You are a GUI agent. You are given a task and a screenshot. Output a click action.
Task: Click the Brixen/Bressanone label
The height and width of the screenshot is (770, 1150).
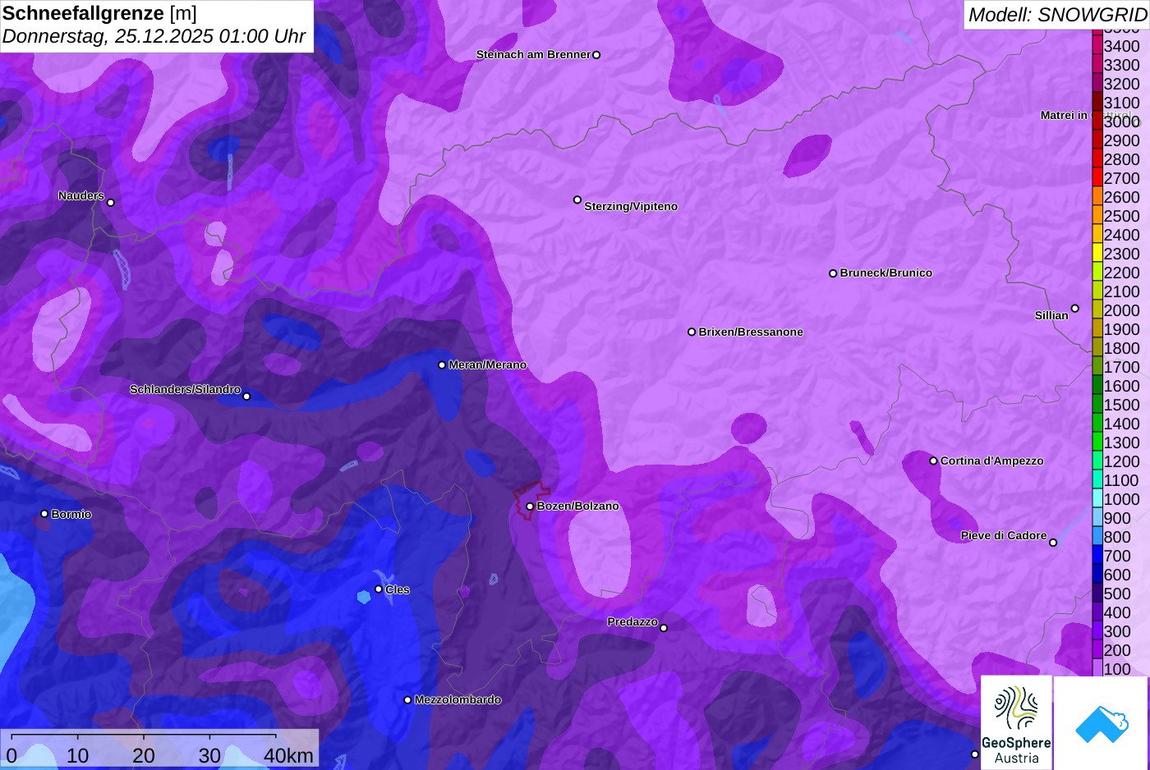(x=751, y=332)
